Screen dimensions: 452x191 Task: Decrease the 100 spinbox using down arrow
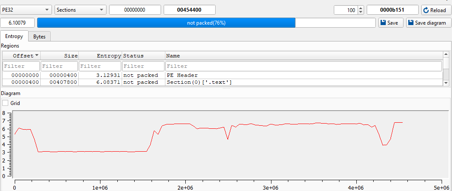(361, 12)
